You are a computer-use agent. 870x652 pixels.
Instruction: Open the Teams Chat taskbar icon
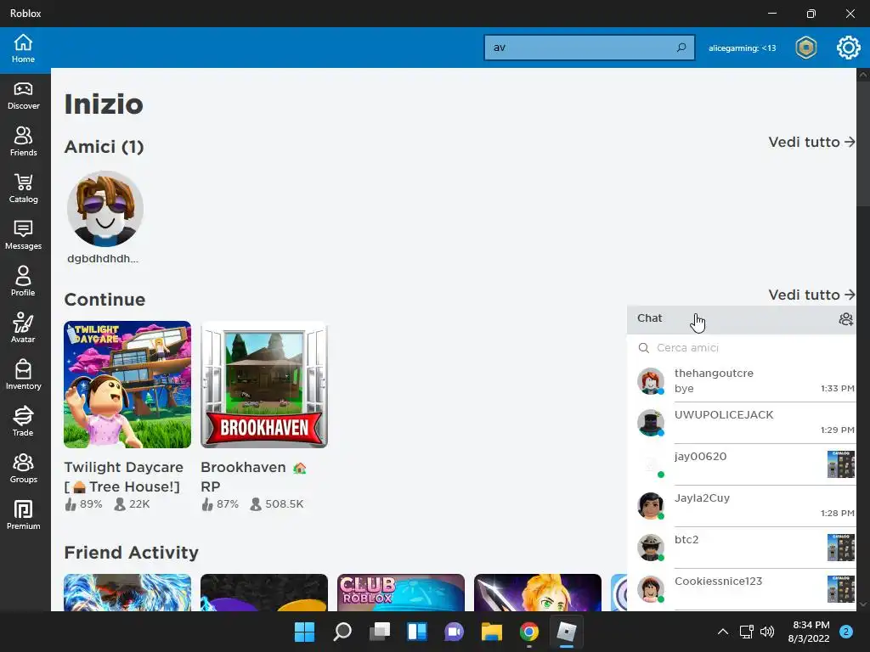454,632
